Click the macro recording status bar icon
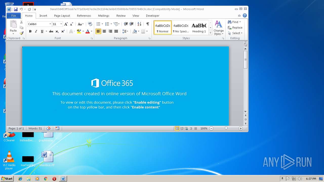 (x=57, y=128)
